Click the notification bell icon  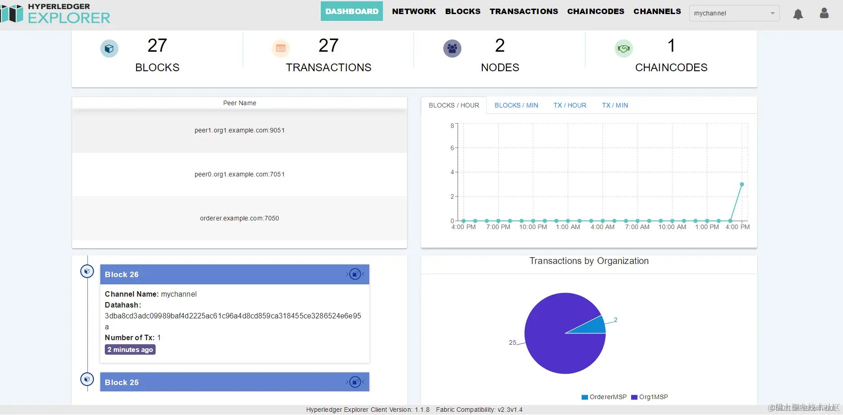[x=798, y=14]
